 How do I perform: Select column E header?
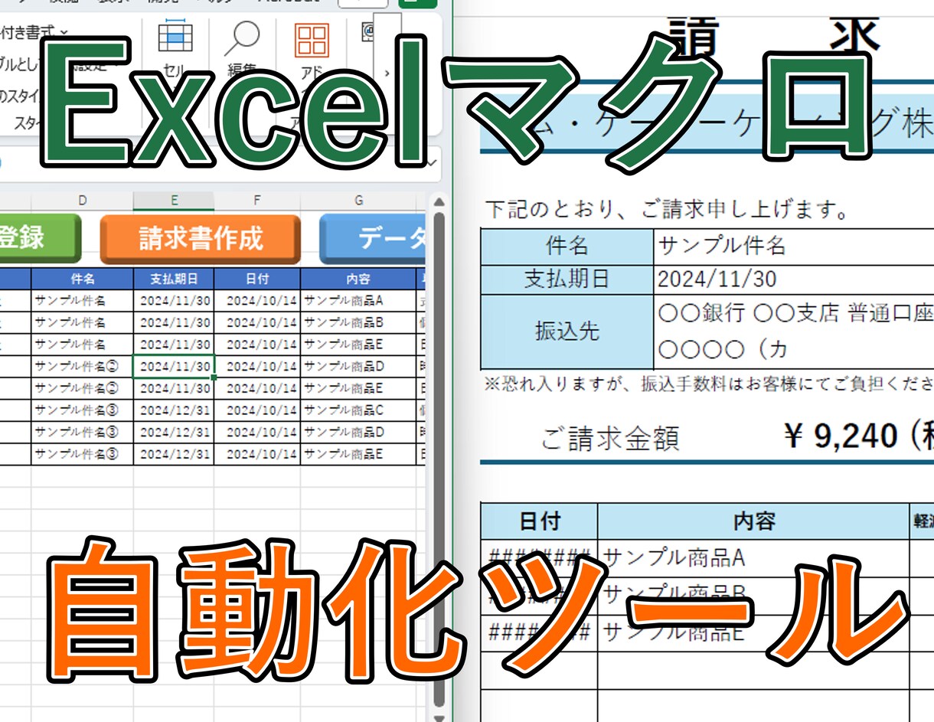pyautogui.click(x=174, y=201)
